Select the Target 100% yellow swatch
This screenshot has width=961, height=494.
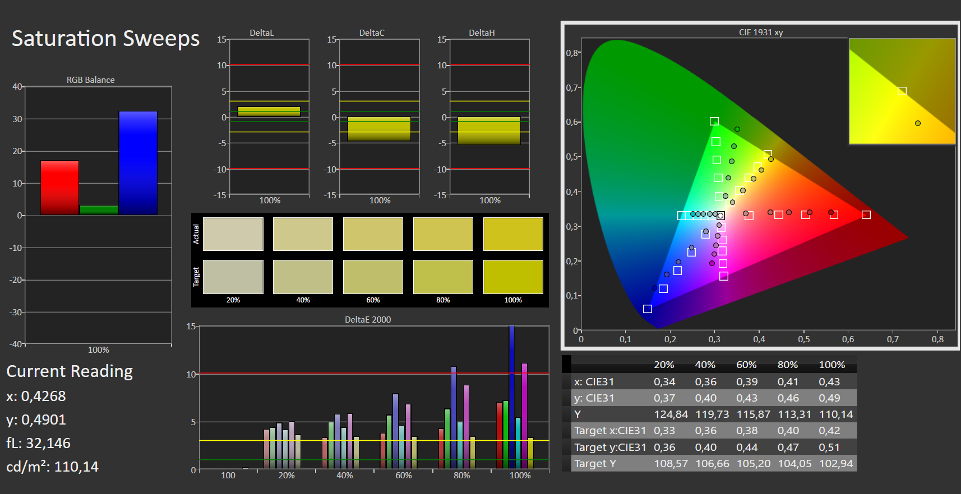tap(513, 277)
